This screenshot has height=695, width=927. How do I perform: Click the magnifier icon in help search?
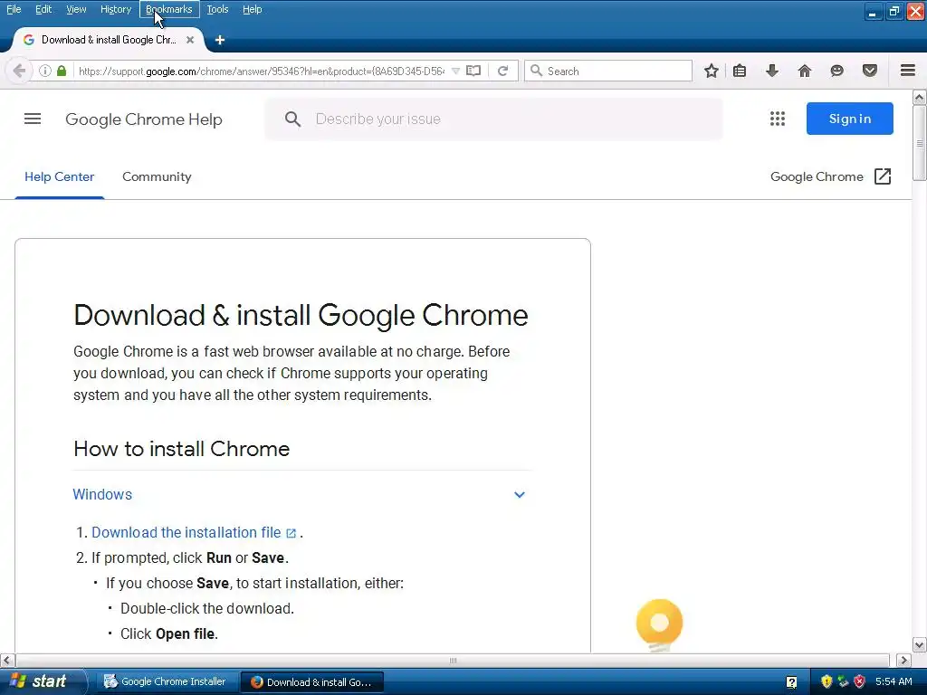[292, 119]
